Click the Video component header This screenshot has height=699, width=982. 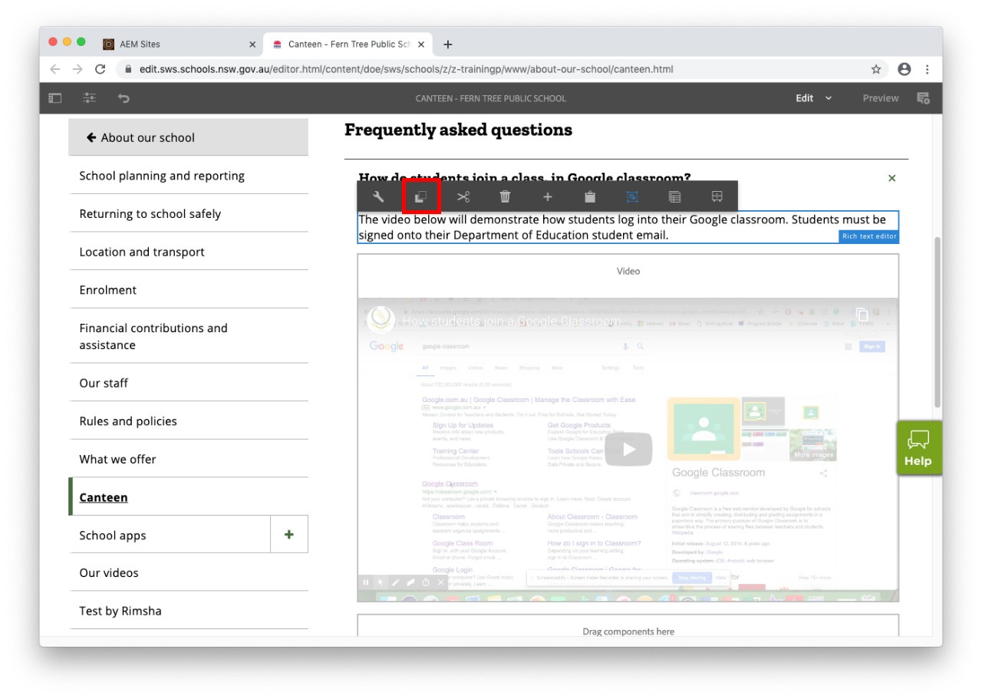[628, 271]
